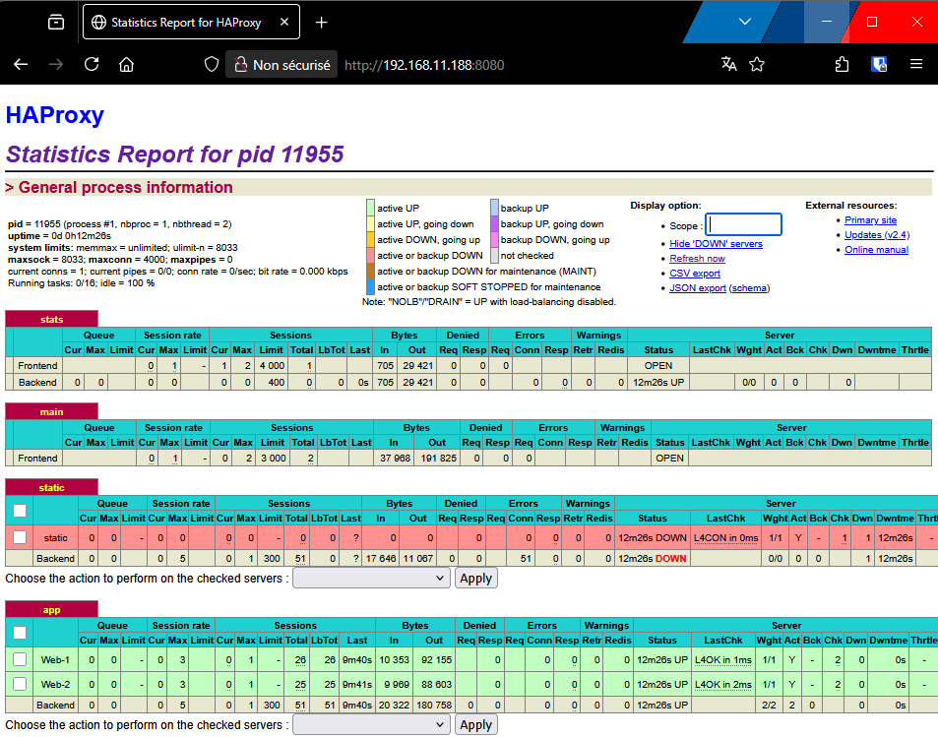This screenshot has height=737, width=938.
Task: Go back to the previous page
Action: pos(21,65)
